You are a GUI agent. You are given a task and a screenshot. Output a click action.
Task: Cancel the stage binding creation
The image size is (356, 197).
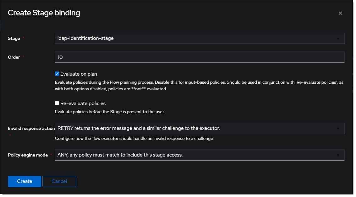click(x=59, y=181)
